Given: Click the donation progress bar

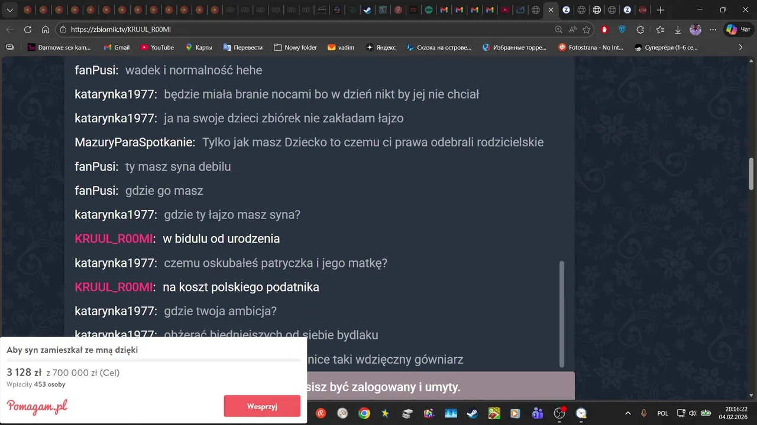Looking at the screenshot, I should tap(153, 360).
